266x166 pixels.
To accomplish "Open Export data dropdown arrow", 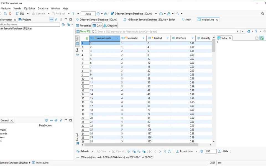I will (196, 151).
